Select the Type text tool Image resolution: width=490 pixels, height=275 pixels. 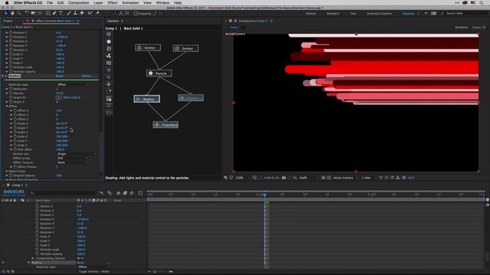click(x=60, y=14)
